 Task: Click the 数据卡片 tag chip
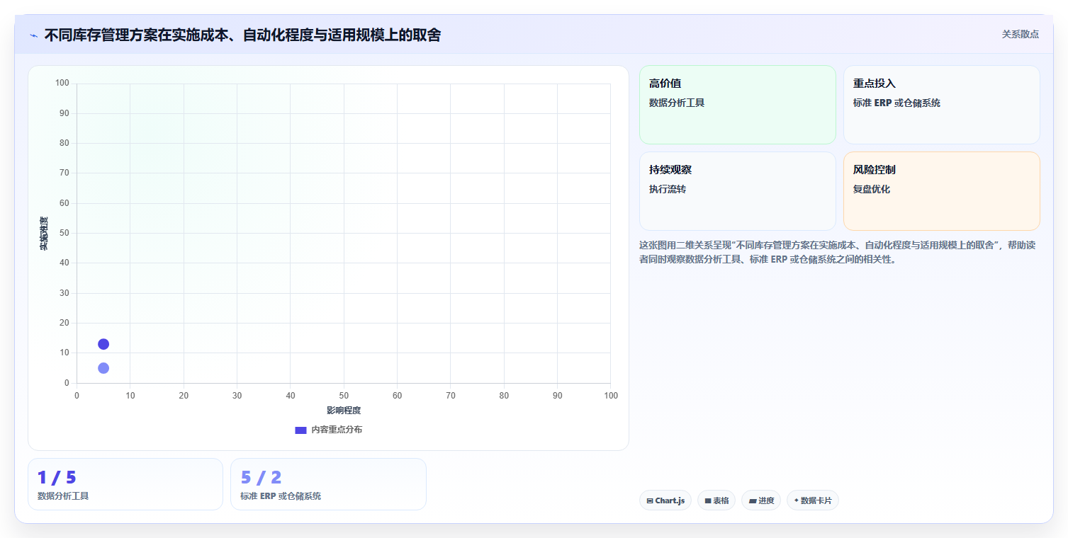coord(813,500)
